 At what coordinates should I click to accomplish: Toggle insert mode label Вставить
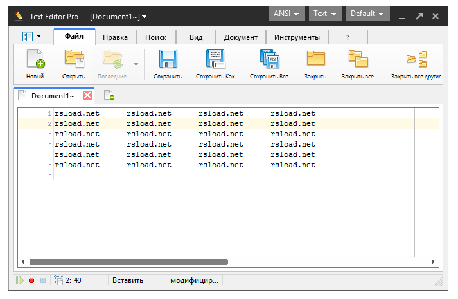pyautogui.click(x=128, y=280)
